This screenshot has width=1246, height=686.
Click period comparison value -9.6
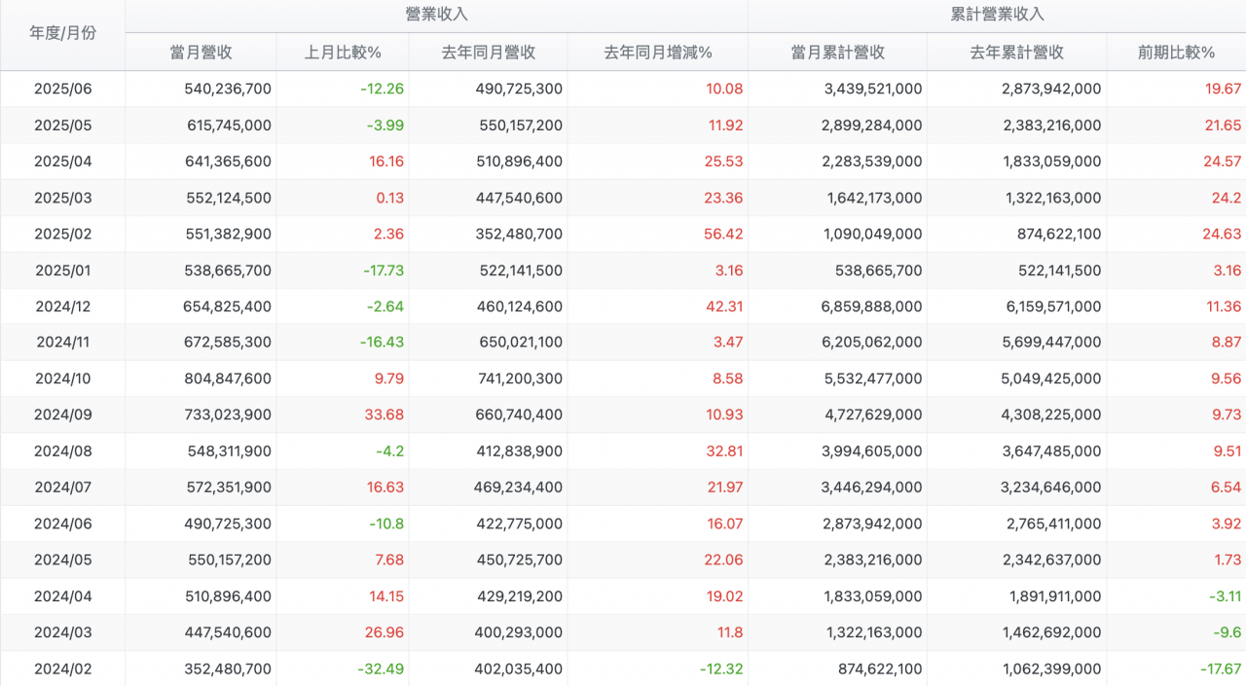point(1228,632)
